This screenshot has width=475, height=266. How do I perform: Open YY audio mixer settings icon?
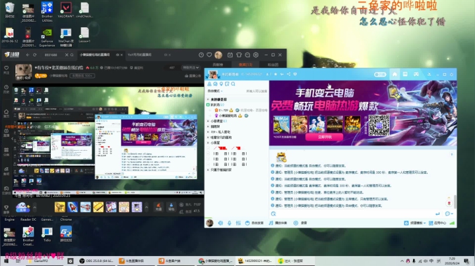(238, 223)
